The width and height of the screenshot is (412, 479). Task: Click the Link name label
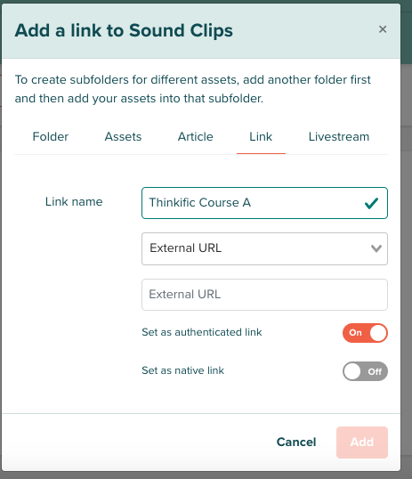click(x=74, y=201)
